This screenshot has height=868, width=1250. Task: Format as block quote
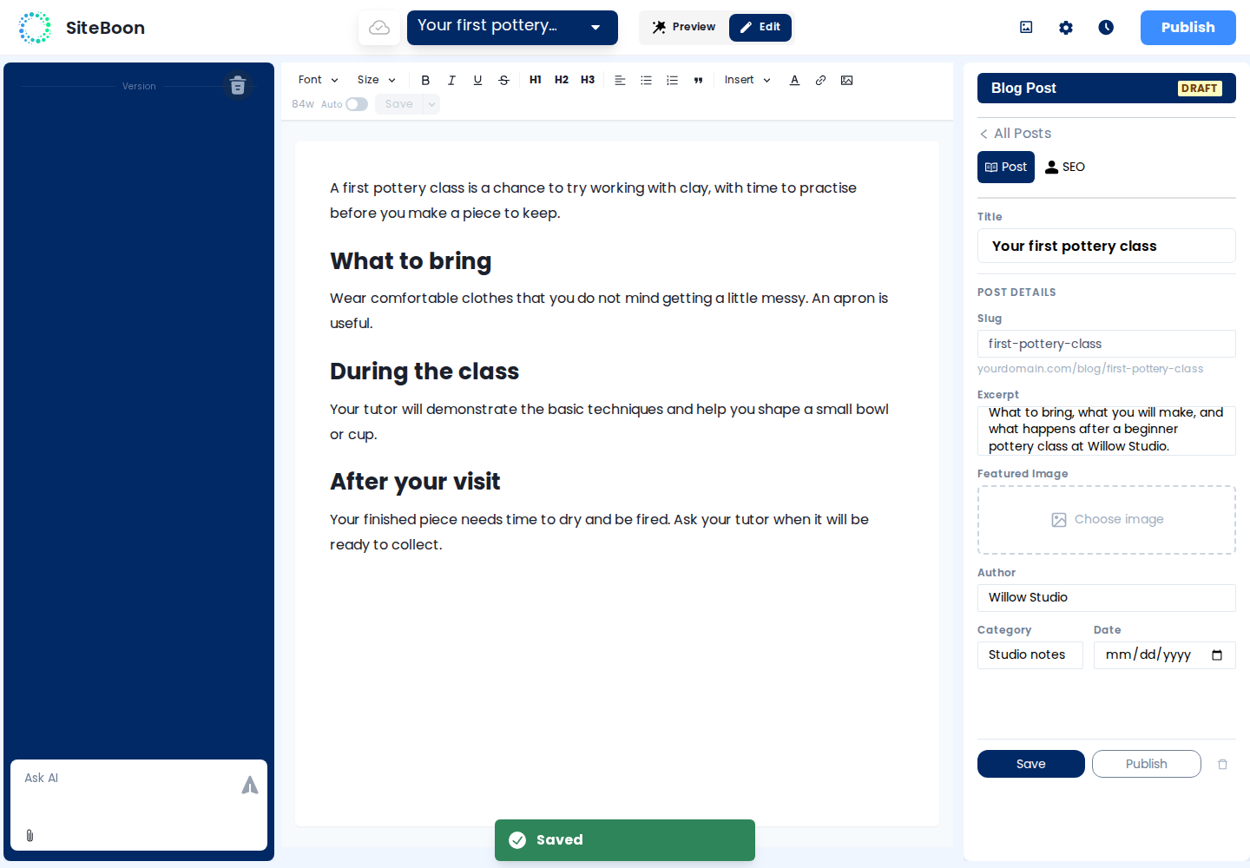[x=698, y=80]
